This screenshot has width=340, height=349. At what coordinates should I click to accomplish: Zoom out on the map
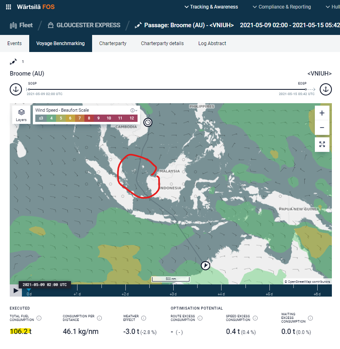322,128
